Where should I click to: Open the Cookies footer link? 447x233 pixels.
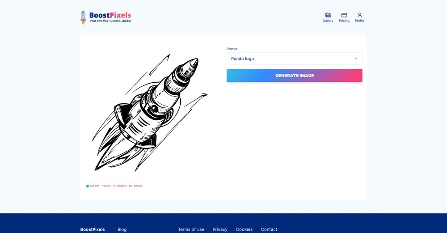click(244, 229)
